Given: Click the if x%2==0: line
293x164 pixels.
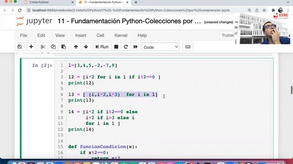Looking at the screenshot, I should point(94,153).
